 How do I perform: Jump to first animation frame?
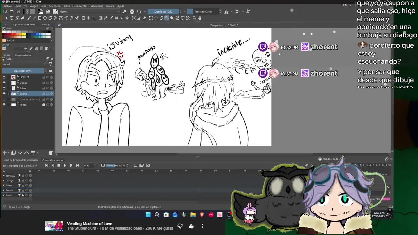46,165
